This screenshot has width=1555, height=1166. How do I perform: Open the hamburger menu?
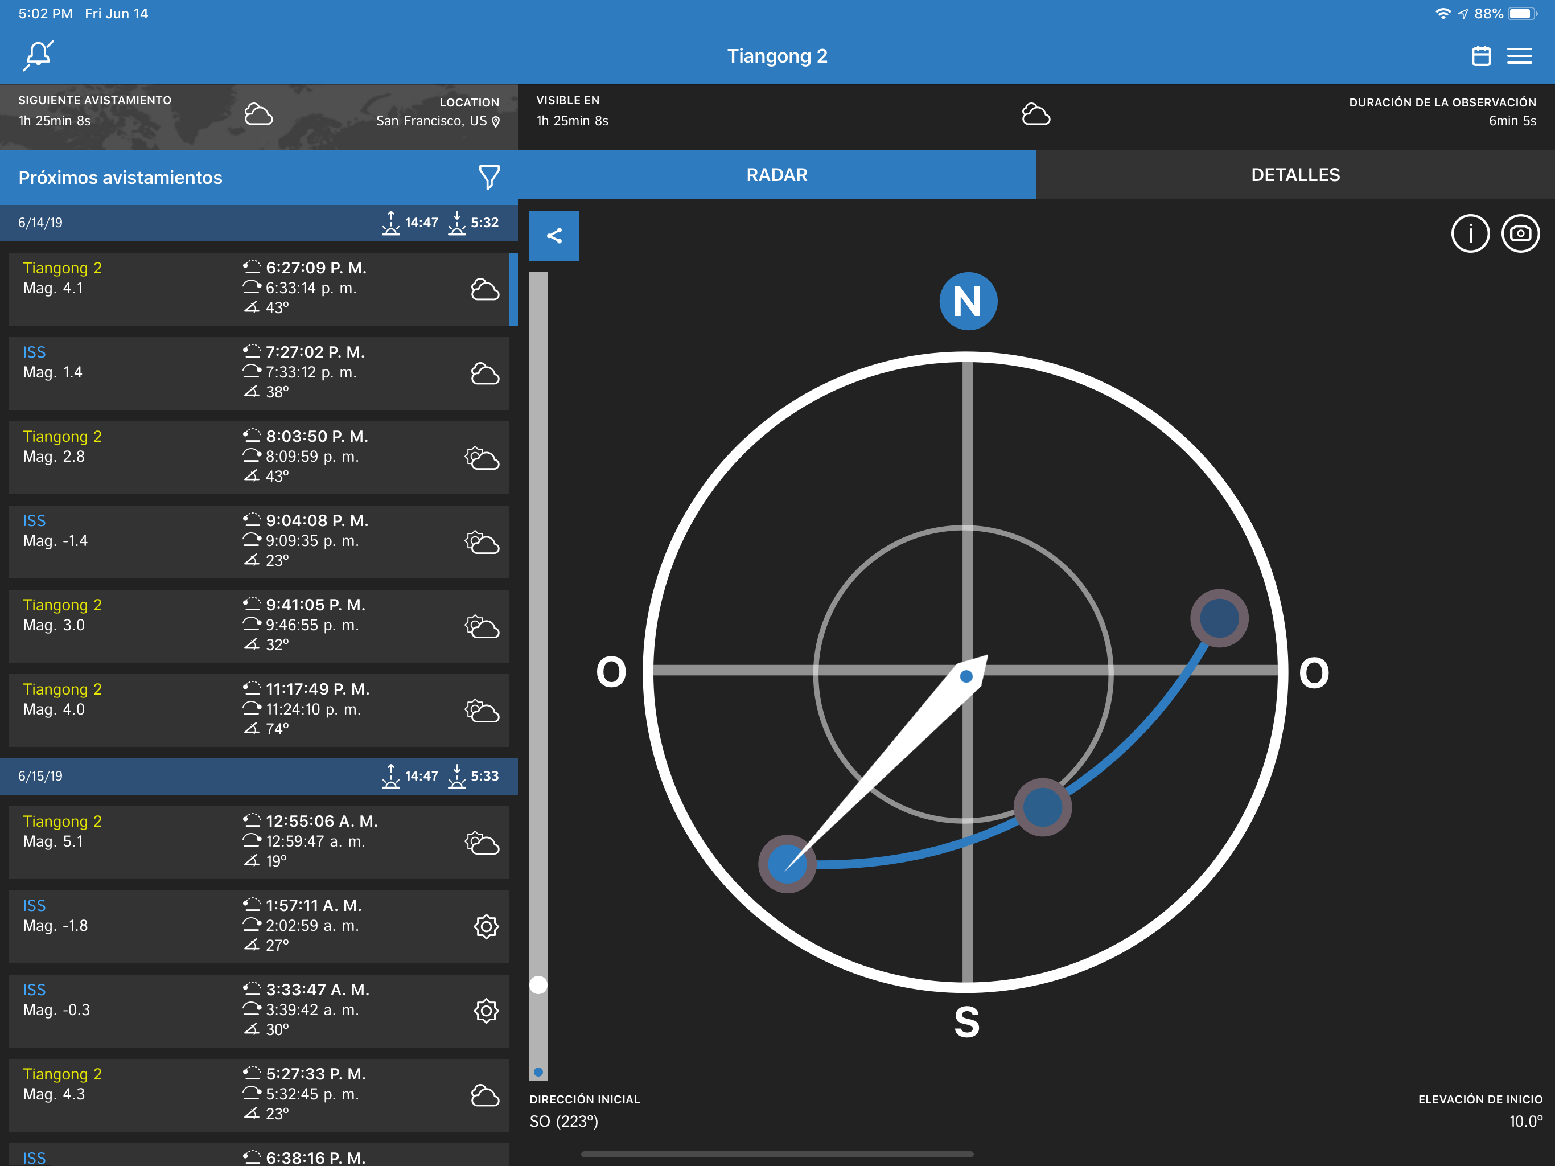pos(1519,56)
